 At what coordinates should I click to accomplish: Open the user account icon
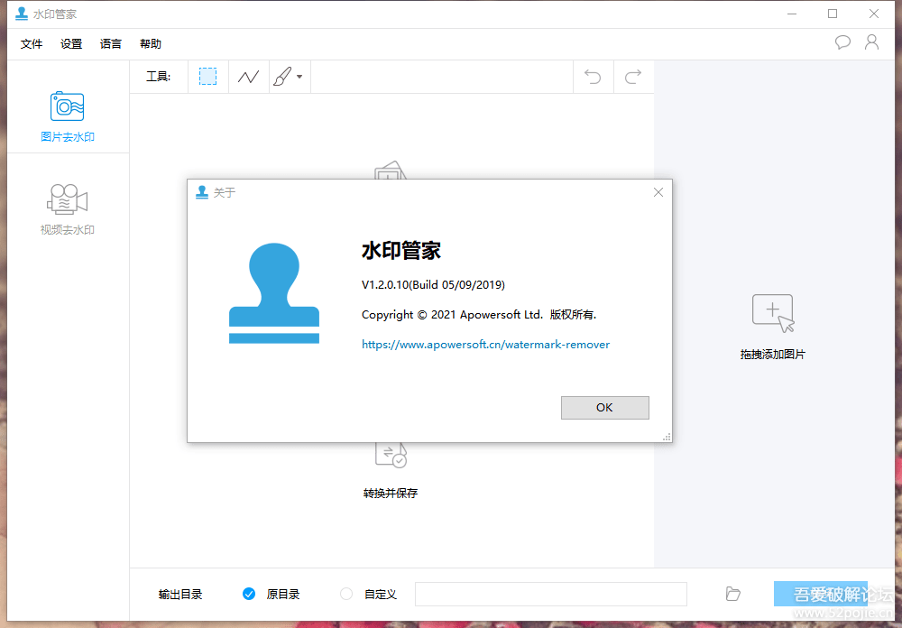871,42
